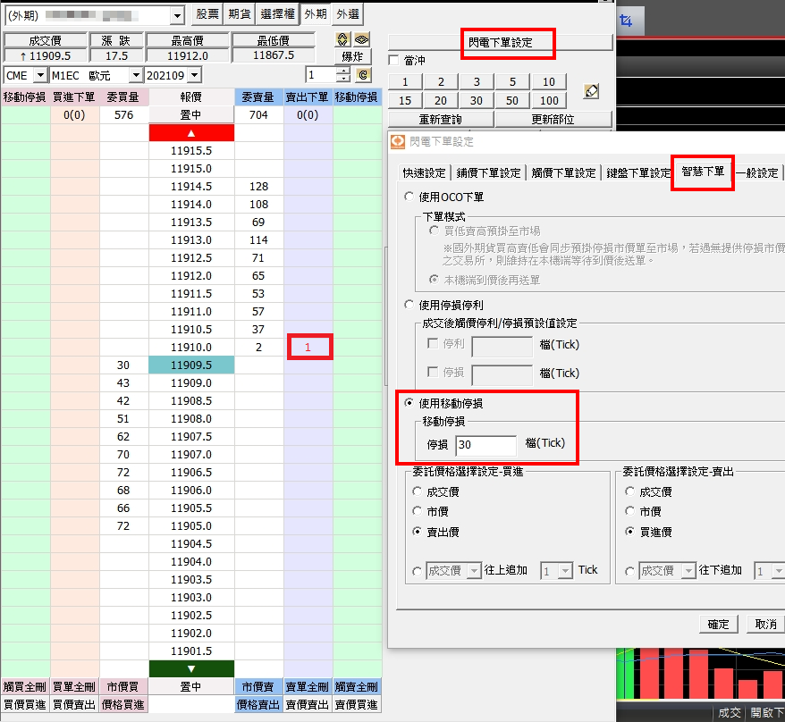Click the quantity stepper up arrow
This screenshot has width=785, height=722.
(343, 71)
